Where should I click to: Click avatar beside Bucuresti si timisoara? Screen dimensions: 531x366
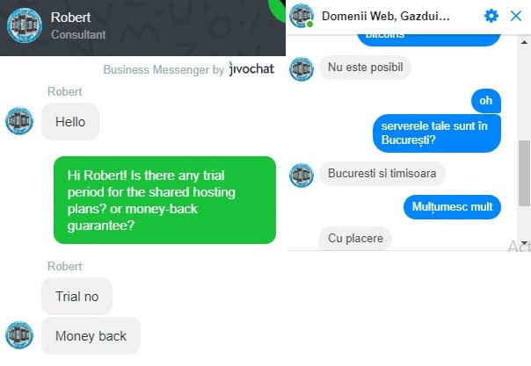301,175
